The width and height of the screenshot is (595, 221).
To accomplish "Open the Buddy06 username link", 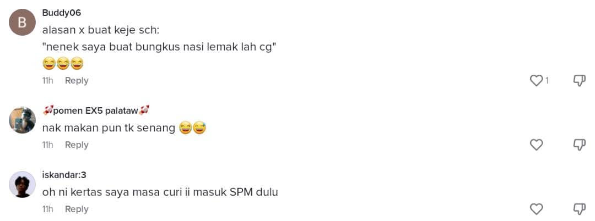I will tap(62, 13).
